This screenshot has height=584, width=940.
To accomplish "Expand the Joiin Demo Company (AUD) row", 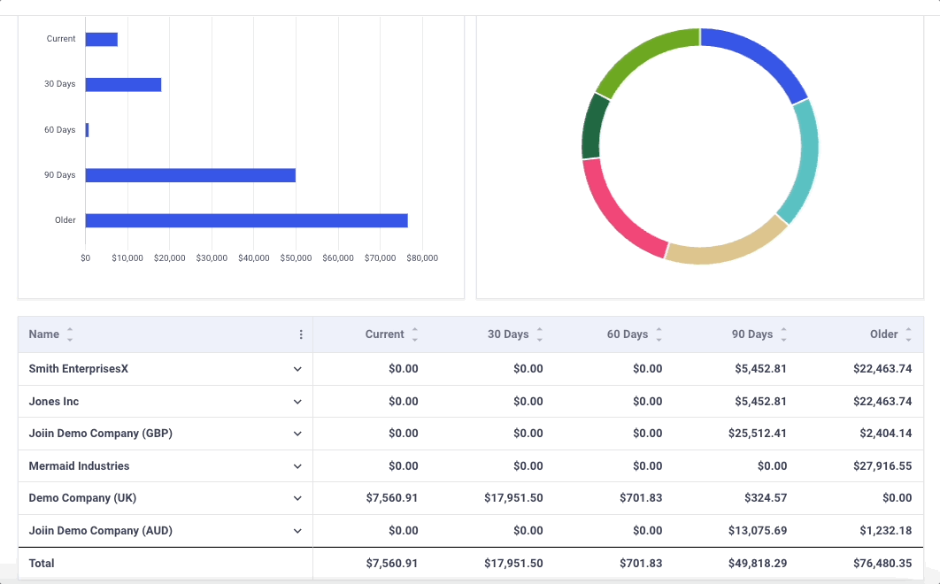I will pos(297,531).
